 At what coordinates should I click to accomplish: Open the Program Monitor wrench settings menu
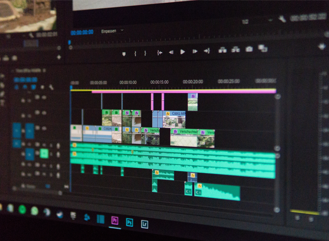(282, 19)
